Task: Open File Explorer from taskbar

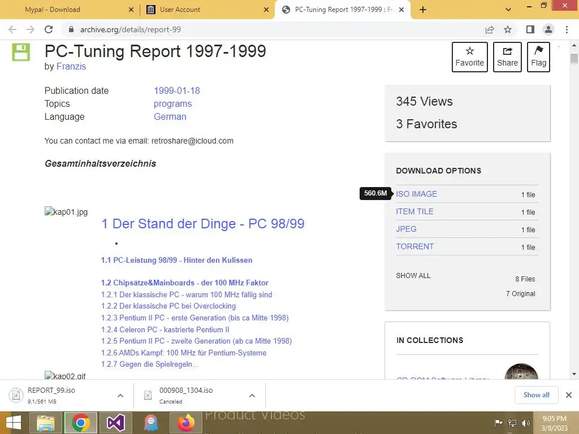Action: pyautogui.click(x=46, y=423)
